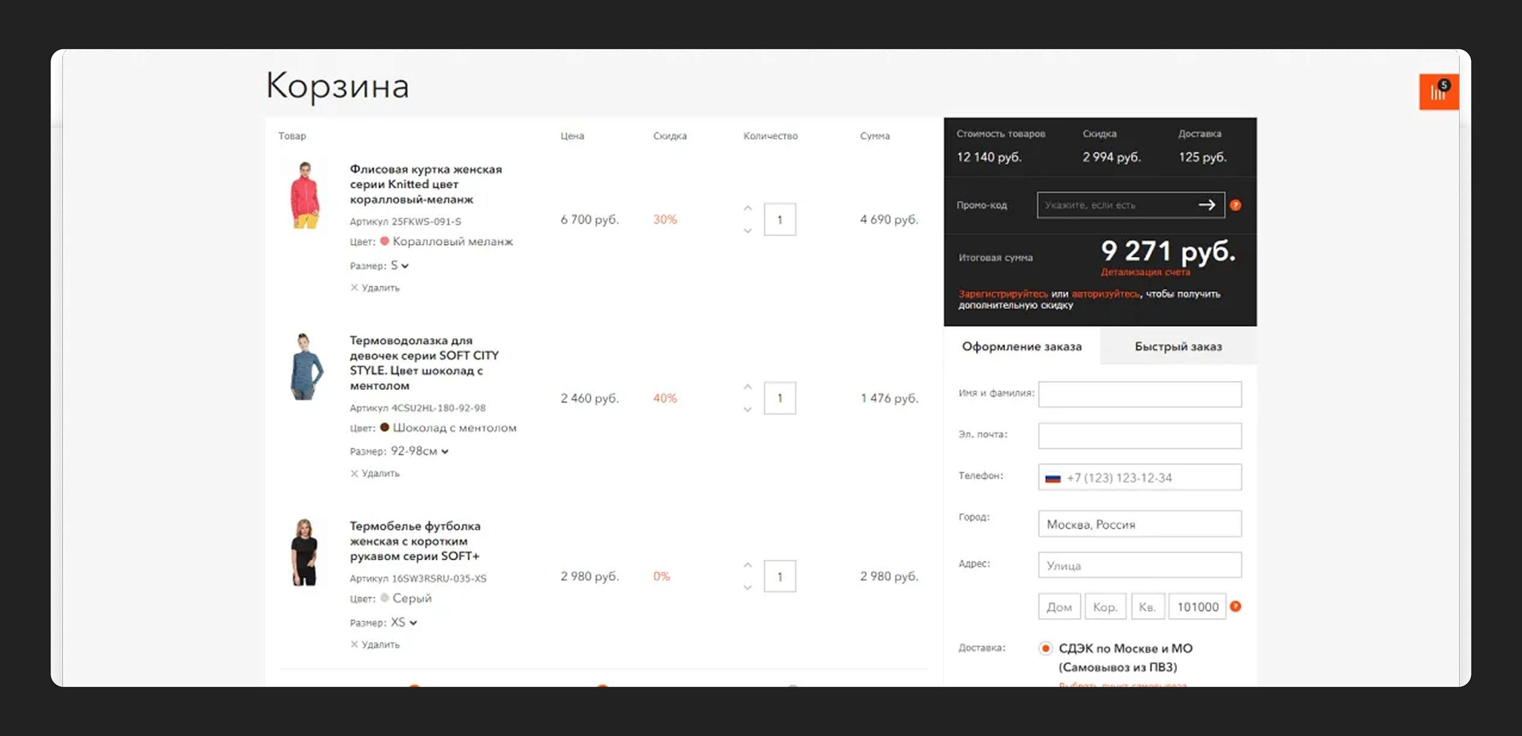This screenshot has width=1522, height=736.
Task: Select Оформление заказа tab
Action: coord(1021,346)
